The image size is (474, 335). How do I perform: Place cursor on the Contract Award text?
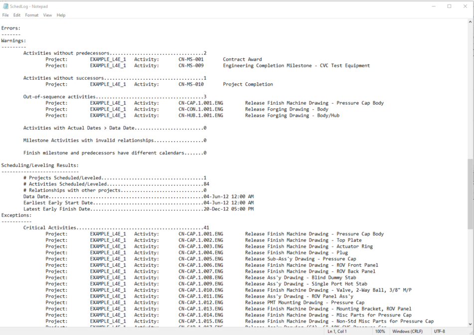coord(242,59)
